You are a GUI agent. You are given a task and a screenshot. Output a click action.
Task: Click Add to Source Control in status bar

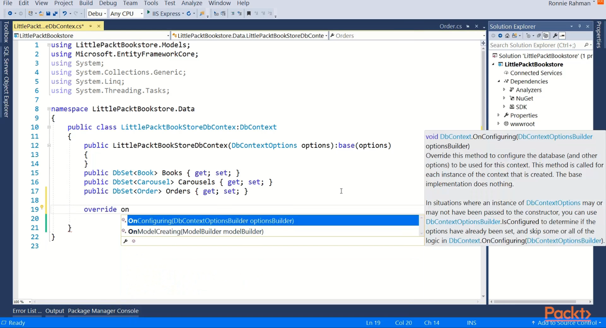click(565, 322)
